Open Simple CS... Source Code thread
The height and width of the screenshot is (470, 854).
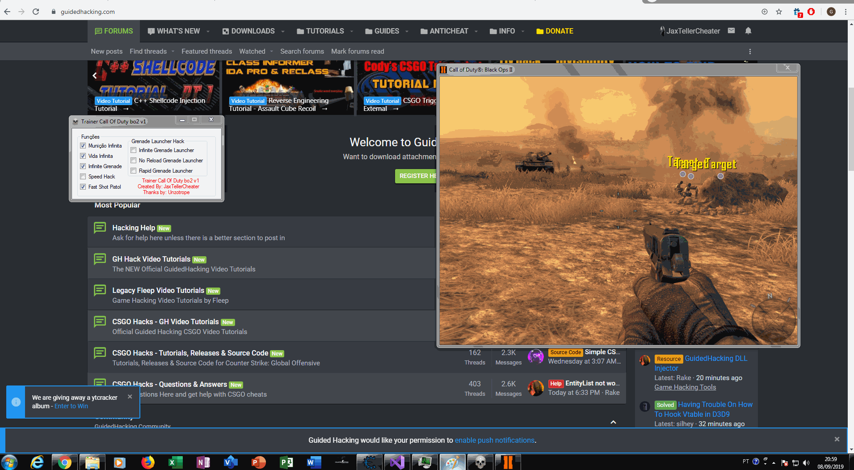click(602, 352)
